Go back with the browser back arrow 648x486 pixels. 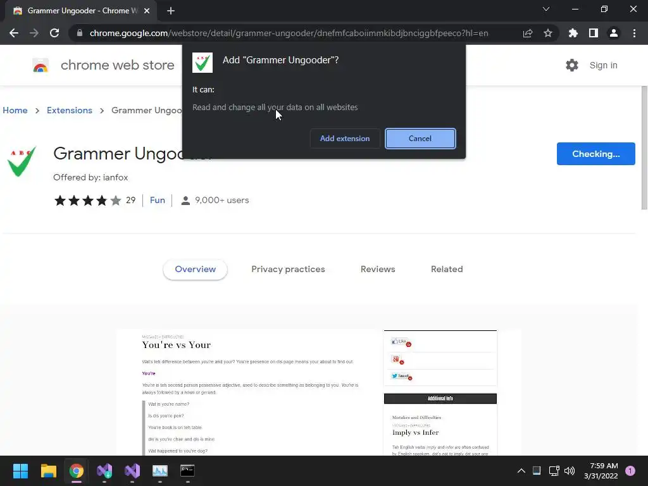[x=14, y=33]
